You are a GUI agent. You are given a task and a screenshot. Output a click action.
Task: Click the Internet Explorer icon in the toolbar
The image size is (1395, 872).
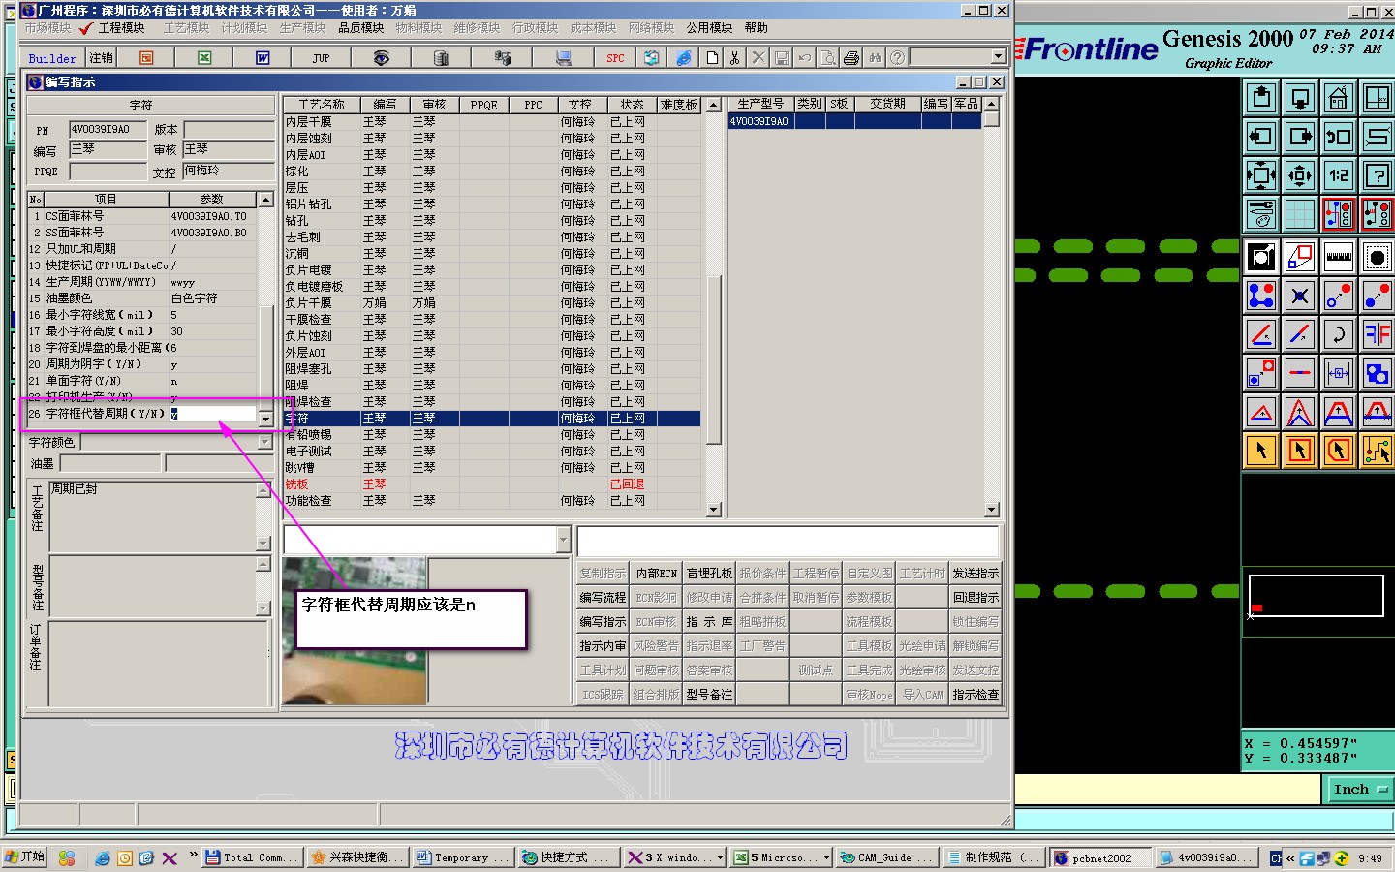(x=684, y=58)
